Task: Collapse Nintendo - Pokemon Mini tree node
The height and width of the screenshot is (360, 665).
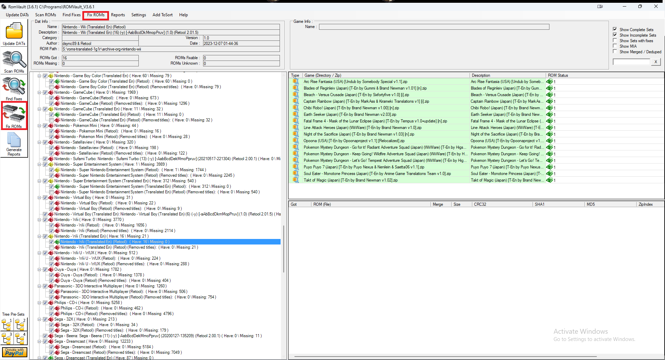Action: (x=39, y=126)
